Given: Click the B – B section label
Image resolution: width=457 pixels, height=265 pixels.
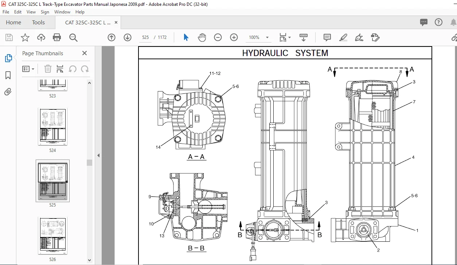Looking at the screenshot, I should coord(196,248).
